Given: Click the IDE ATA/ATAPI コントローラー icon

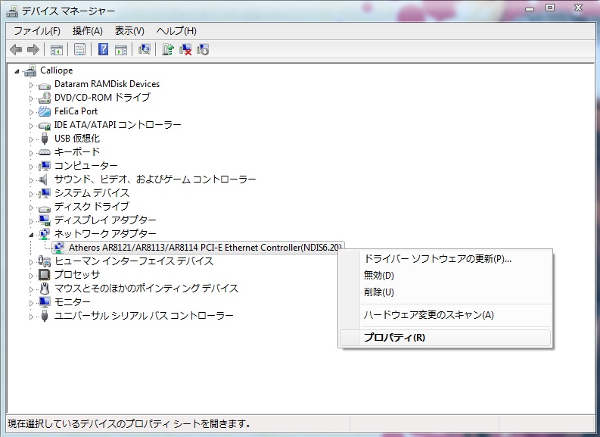Looking at the screenshot, I should (45, 125).
